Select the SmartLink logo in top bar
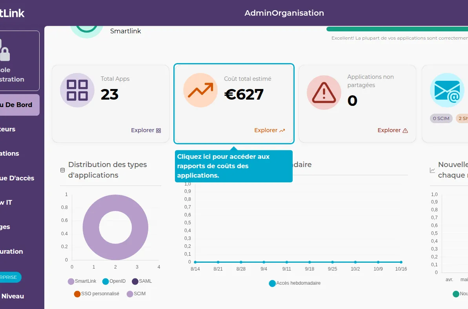The width and height of the screenshot is (468, 309). click(12, 13)
